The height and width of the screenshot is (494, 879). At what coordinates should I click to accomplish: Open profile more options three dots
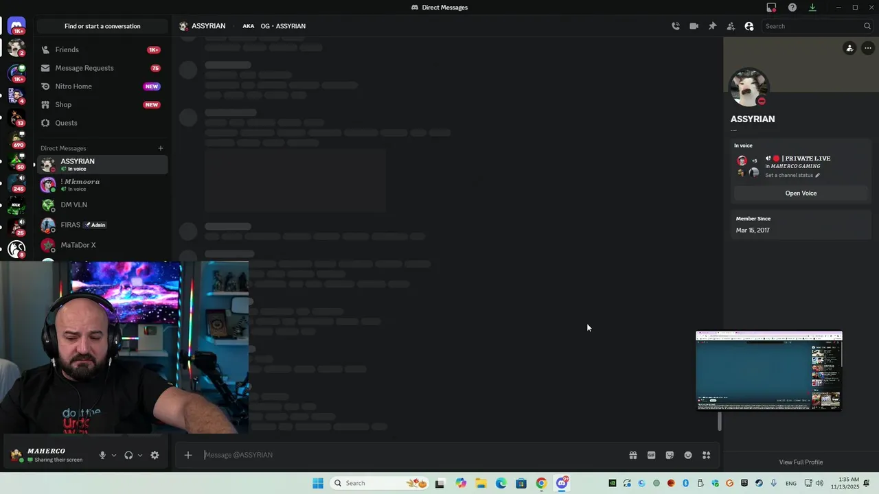pos(868,48)
